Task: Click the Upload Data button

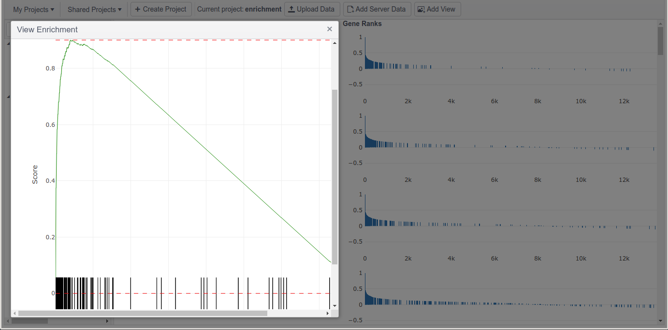Action: [x=312, y=9]
